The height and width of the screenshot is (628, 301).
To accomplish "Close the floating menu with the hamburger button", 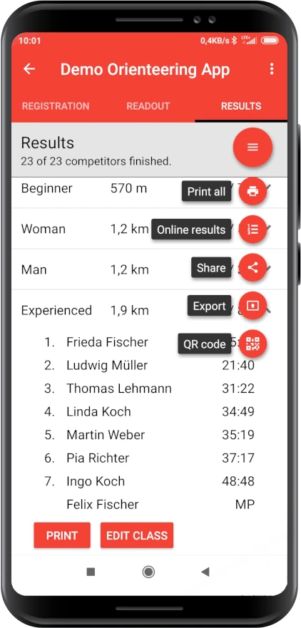I will click(252, 147).
